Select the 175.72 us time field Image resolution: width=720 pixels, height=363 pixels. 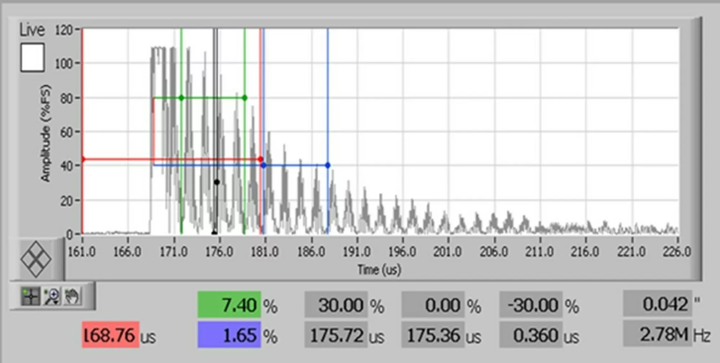336,335
